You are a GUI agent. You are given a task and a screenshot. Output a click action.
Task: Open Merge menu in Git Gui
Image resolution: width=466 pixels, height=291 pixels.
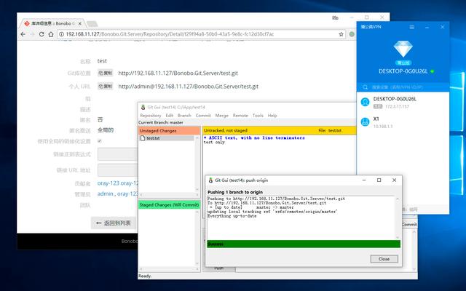pos(221,115)
